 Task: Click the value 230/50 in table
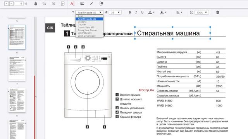pos(220,76)
